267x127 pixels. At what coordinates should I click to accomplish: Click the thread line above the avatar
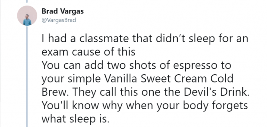tap(27, 1)
